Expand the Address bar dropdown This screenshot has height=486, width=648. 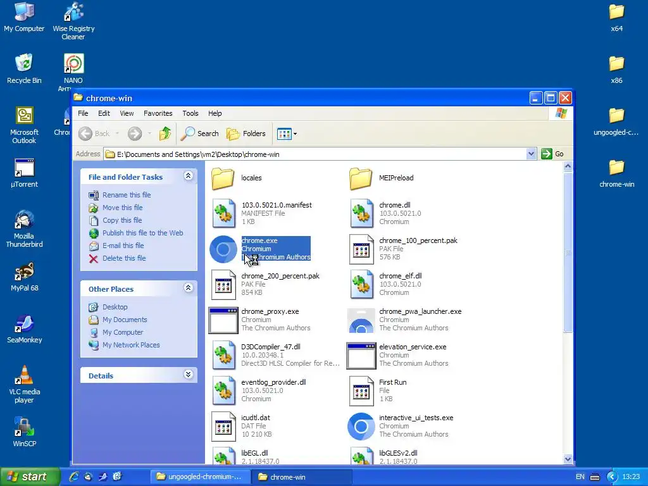pyautogui.click(x=531, y=154)
